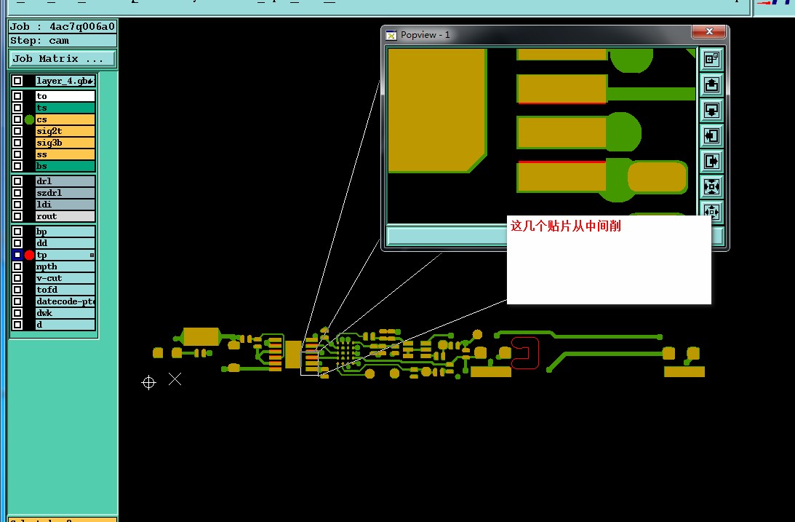
Task: Close the Popview - 1 window
Action: (x=708, y=31)
